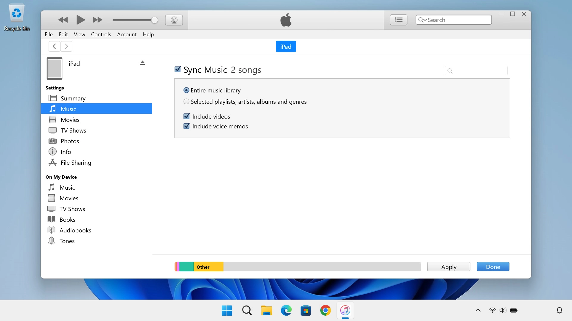This screenshot has width=572, height=321.
Task: Disable Include videos checkbox
Action: (x=186, y=116)
